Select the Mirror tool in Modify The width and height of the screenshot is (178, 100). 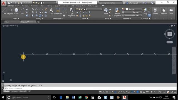36,12
